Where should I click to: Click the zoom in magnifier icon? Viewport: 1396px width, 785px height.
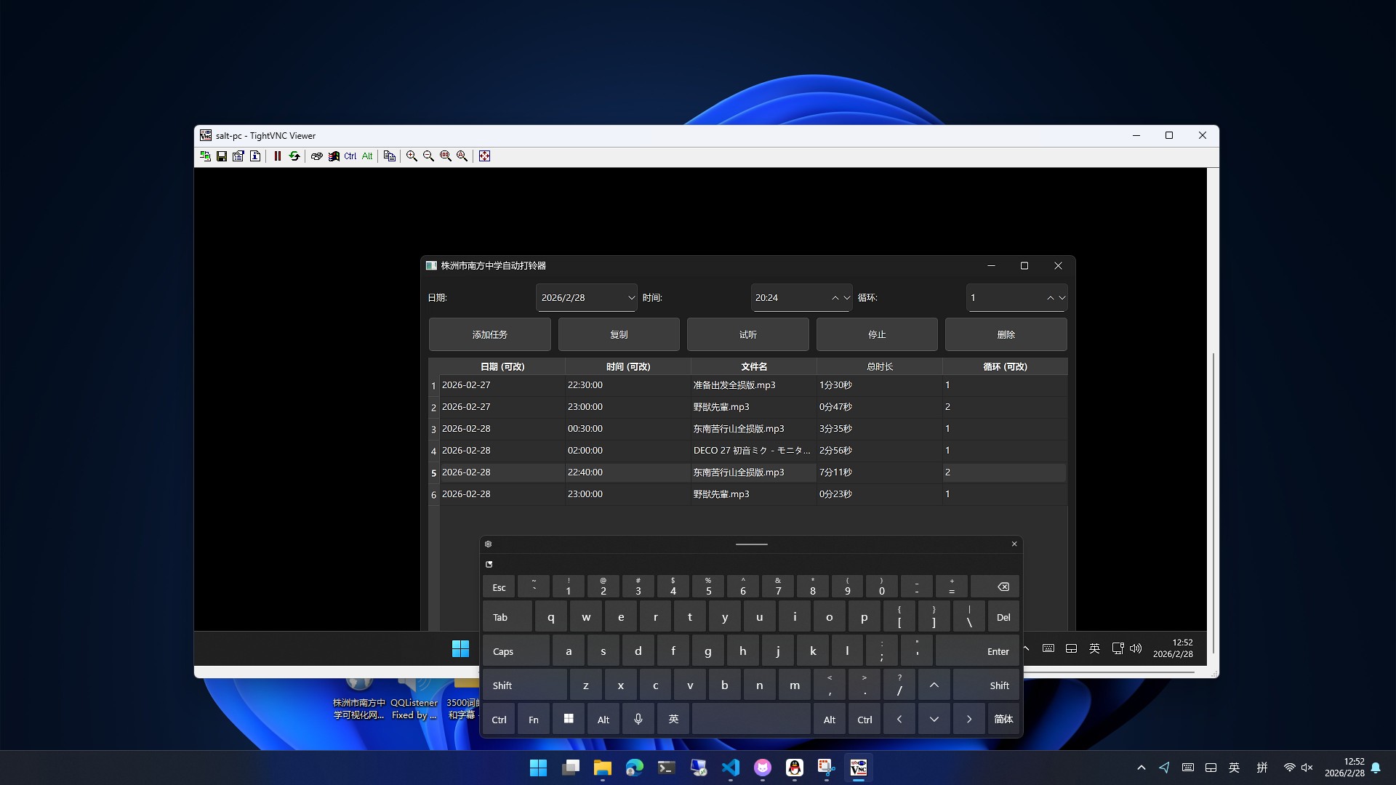[412, 156]
